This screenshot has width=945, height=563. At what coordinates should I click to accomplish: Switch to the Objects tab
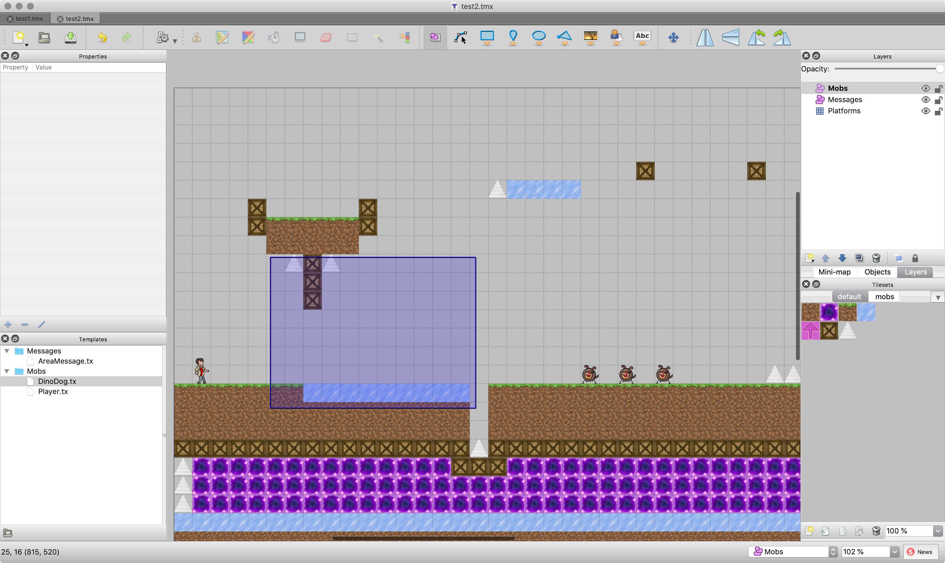point(877,272)
